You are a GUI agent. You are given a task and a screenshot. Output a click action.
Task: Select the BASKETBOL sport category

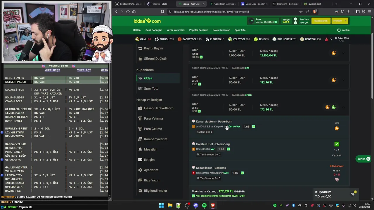[189, 39]
